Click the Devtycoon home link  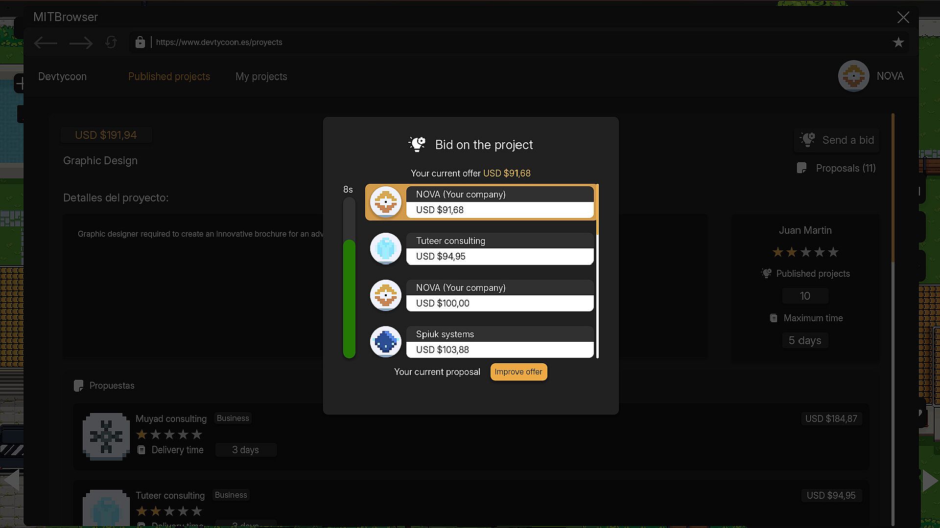coord(62,77)
